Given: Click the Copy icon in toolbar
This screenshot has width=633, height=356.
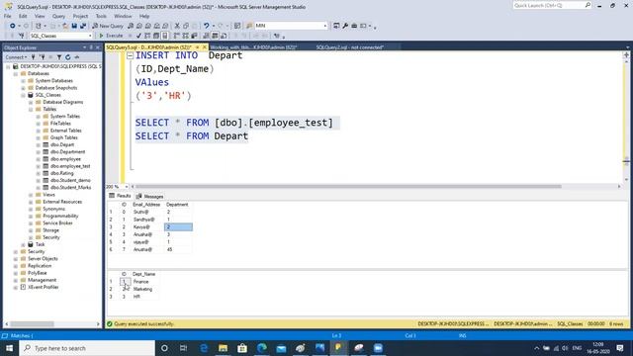Looking at the screenshot, I should pyautogui.click(x=186, y=26).
